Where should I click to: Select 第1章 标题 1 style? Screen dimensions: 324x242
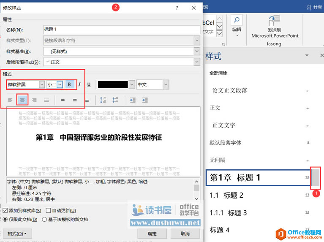[258, 178]
